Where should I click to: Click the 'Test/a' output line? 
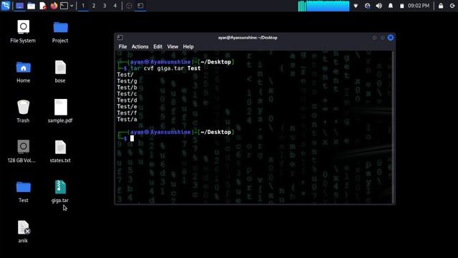127,120
